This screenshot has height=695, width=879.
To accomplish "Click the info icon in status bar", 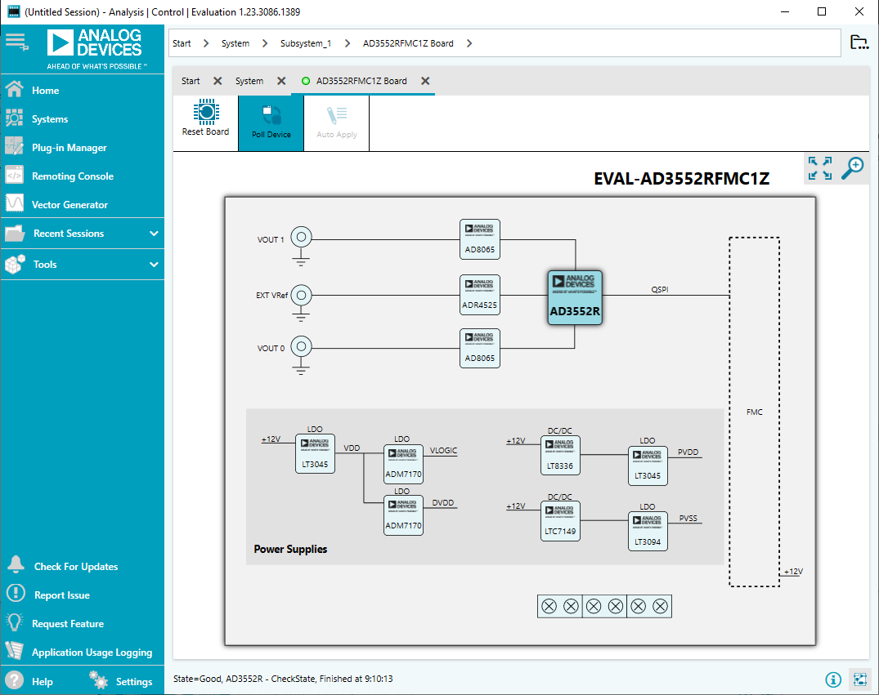I will point(832,679).
